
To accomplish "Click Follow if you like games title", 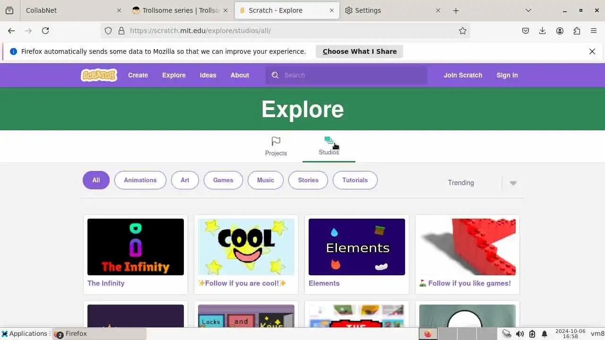I will coord(465,283).
